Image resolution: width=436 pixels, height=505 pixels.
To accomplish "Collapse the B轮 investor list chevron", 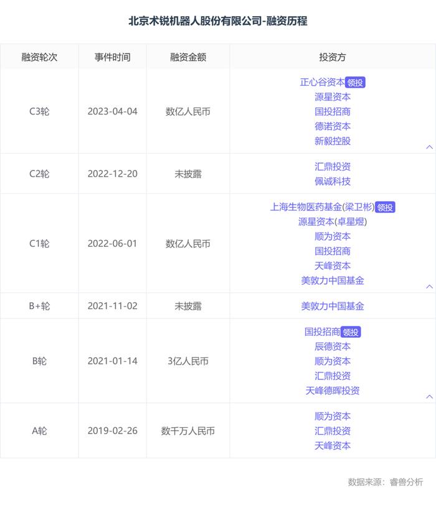I will (x=429, y=397).
